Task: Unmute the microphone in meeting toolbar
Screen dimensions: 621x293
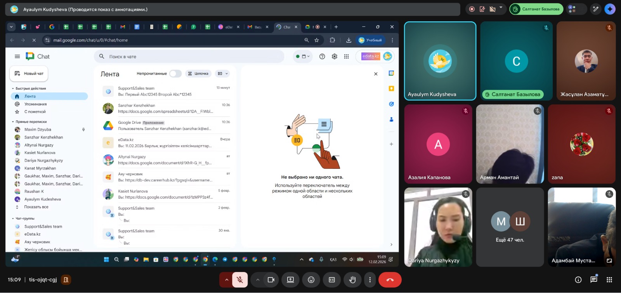Action: tap(240, 280)
